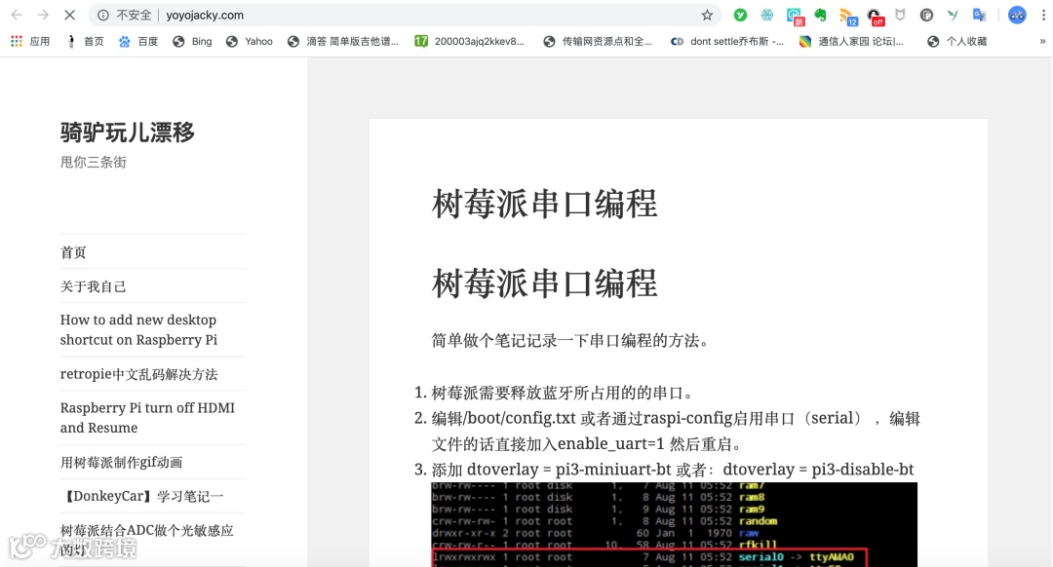The image size is (1053, 567).
Task: Click the site title 骑驴玩儿漂移
Action: [127, 132]
